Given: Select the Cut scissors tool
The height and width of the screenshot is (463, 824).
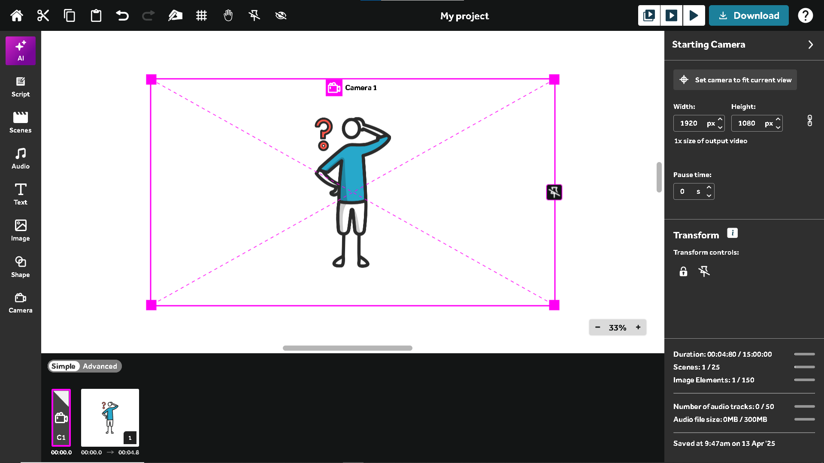Looking at the screenshot, I should coord(43,16).
